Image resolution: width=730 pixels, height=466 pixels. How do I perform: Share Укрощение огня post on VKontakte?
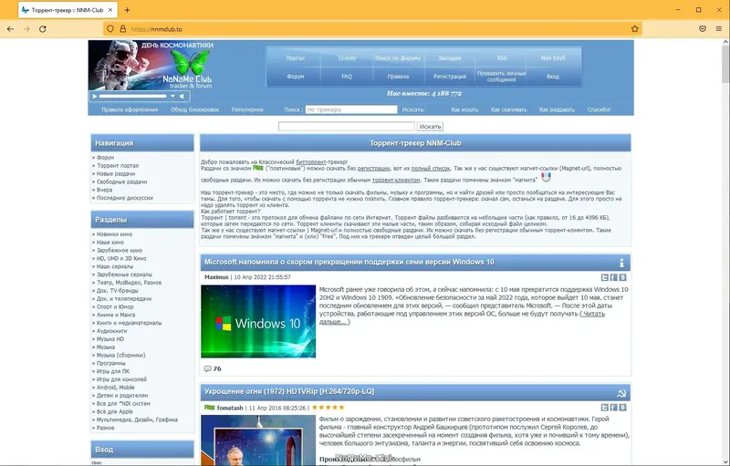pos(622,408)
